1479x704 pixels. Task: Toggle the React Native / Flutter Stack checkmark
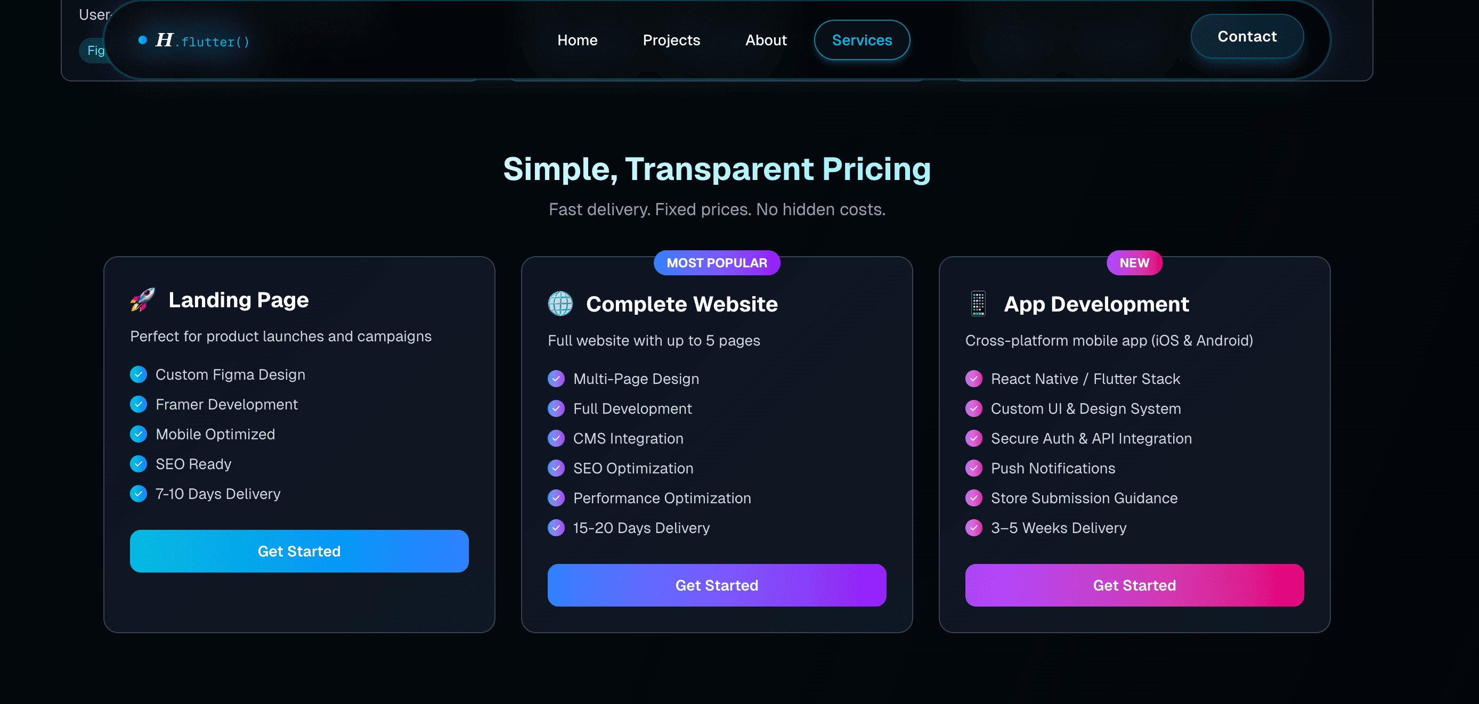[974, 379]
